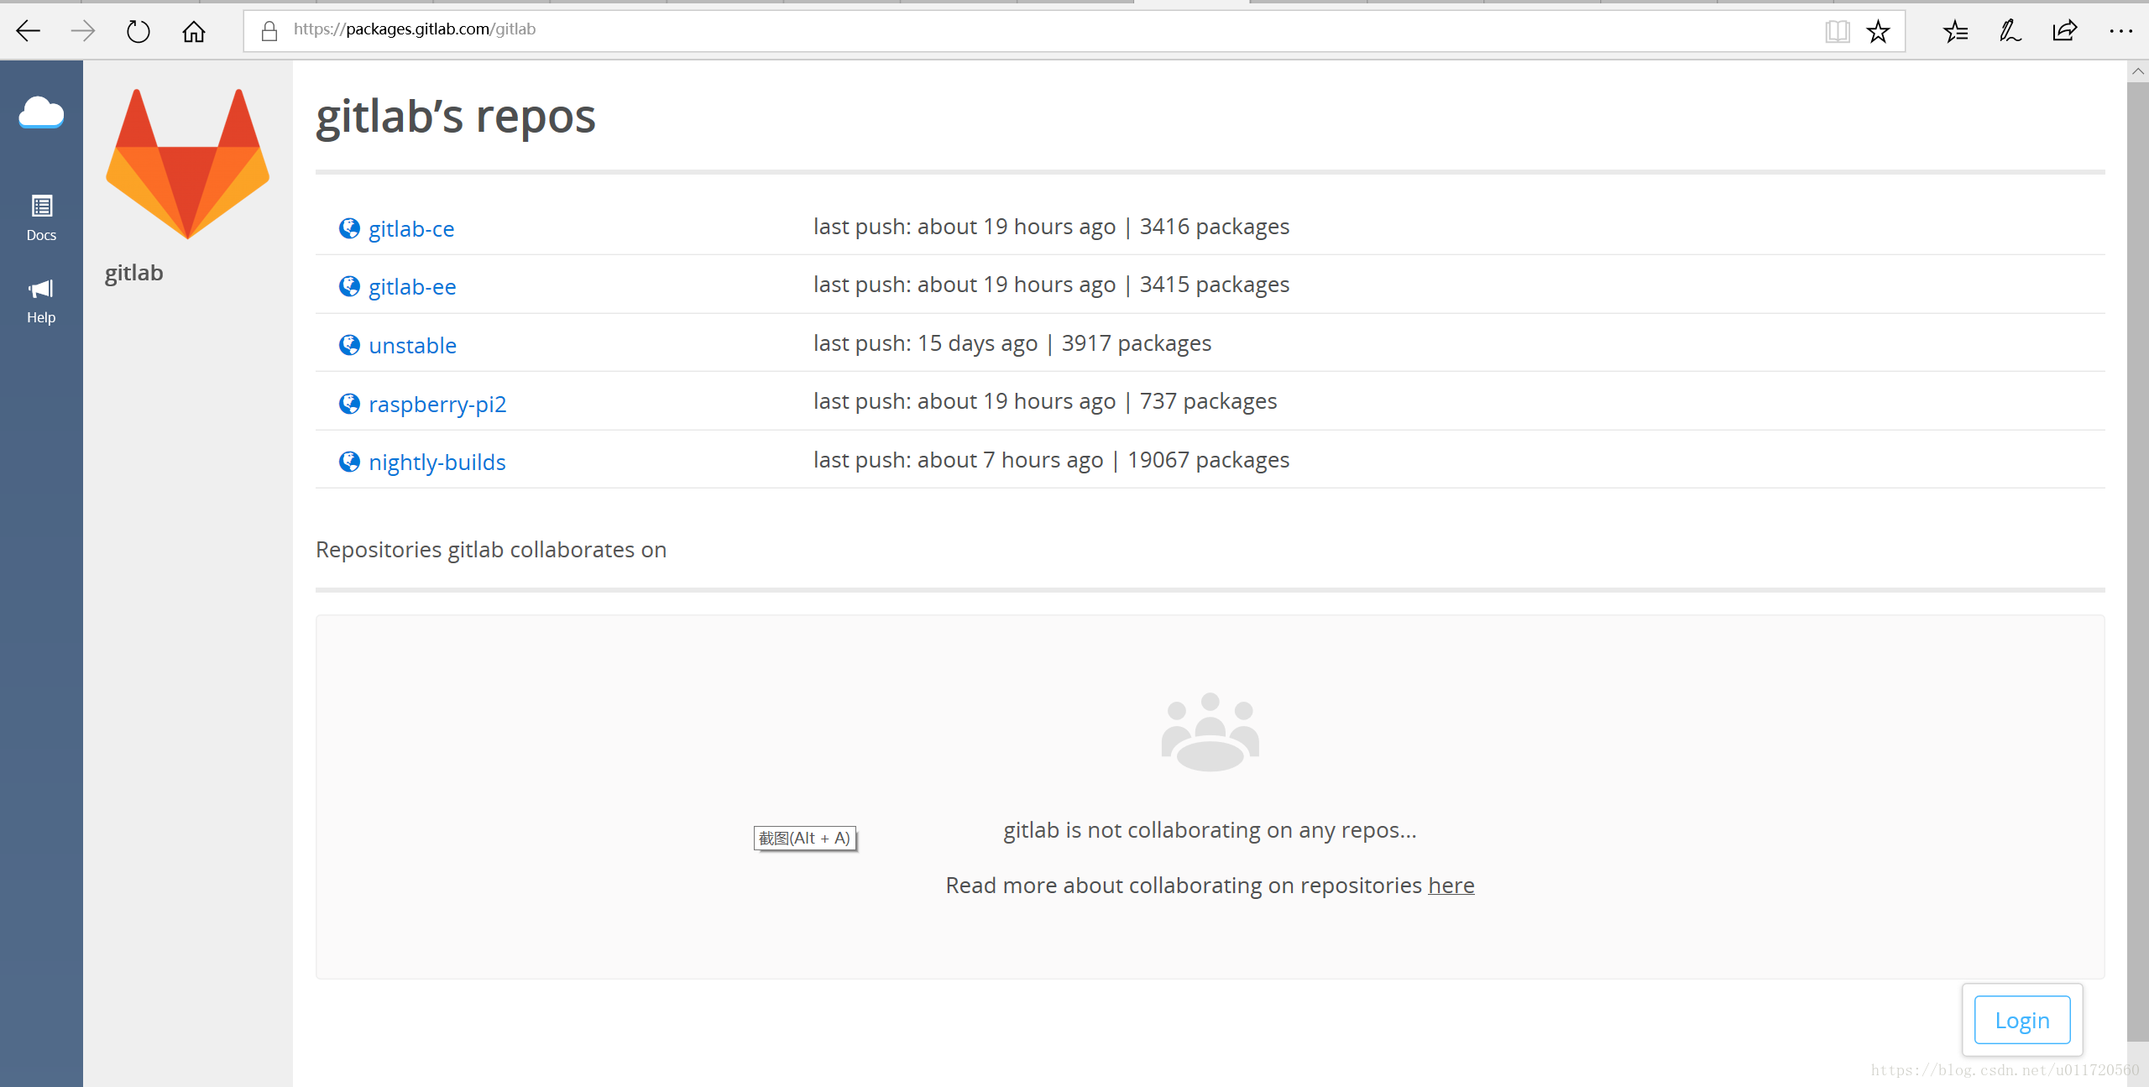Click the GitLab fox logo
The image size is (2149, 1087).
point(187,164)
